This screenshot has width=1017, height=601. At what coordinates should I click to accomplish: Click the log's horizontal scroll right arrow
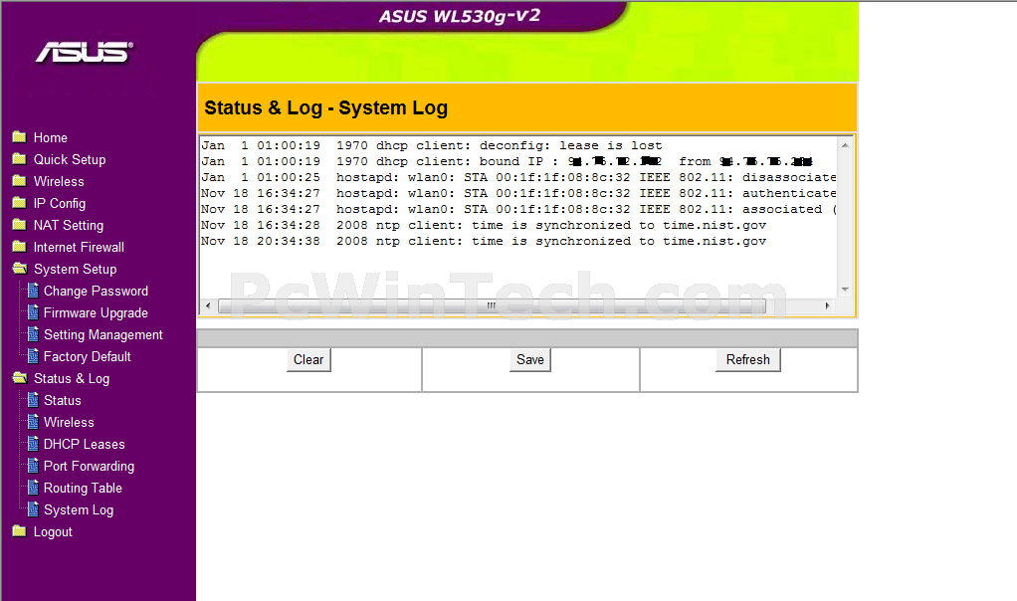click(827, 305)
